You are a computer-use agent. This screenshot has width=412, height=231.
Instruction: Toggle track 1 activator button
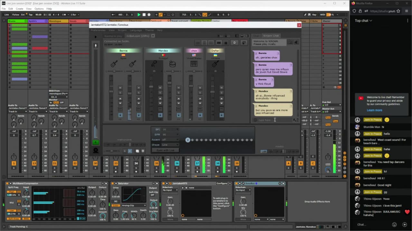pos(14,163)
